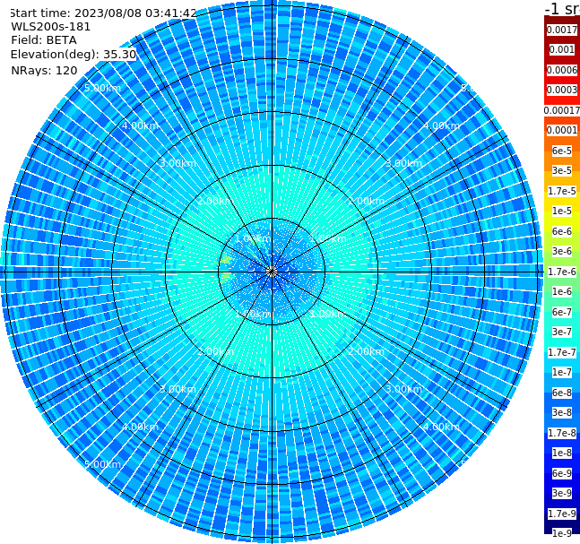Pick the 3e-5 colorbar tick
The height and width of the screenshot is (544, 580).
(x=562, y=170)
